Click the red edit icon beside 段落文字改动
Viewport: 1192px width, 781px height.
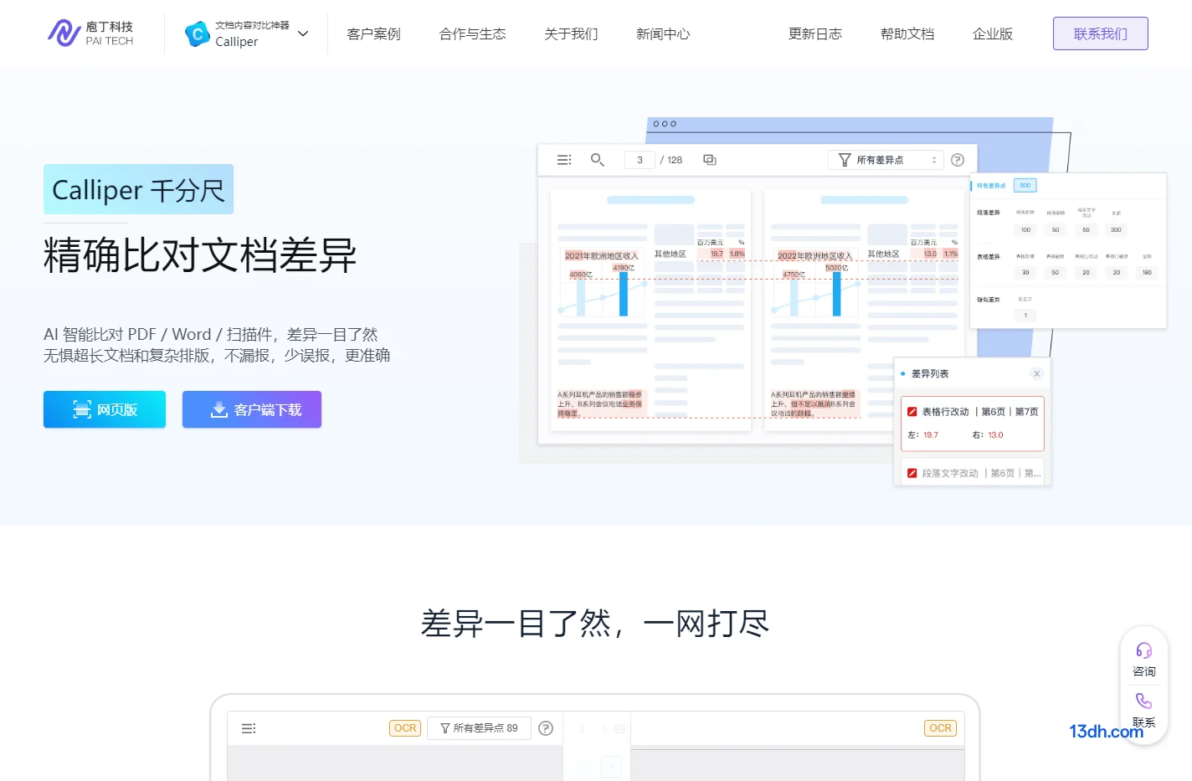coord(912,473)
